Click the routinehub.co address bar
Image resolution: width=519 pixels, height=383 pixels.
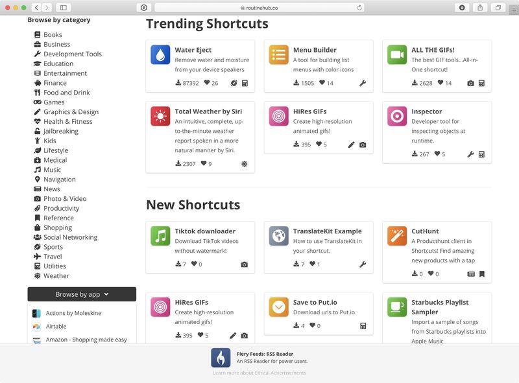[x=259, y=8]
